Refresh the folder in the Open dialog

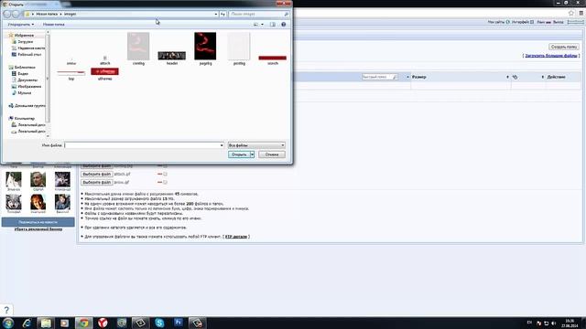click(222, 15)
